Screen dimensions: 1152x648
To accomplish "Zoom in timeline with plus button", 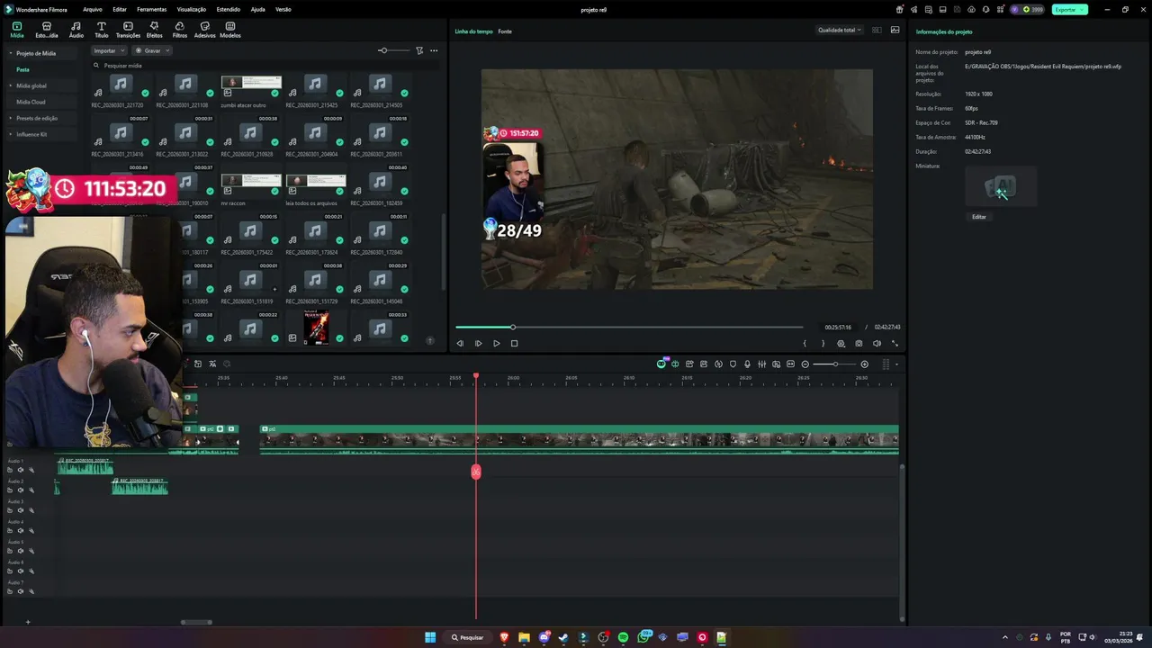I will coord(864,364).
